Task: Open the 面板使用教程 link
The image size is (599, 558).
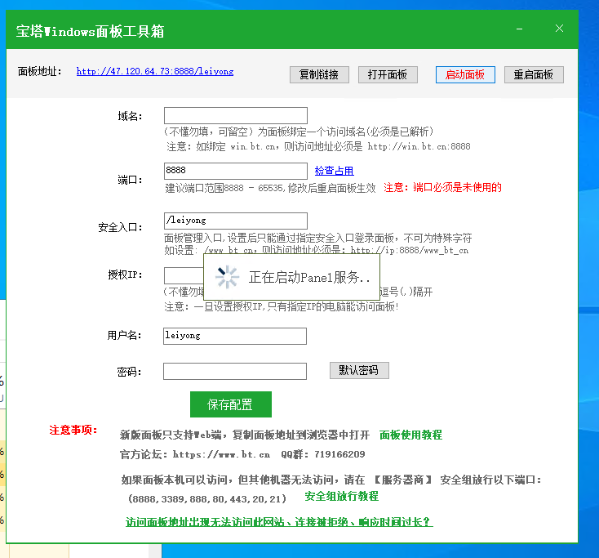Action: [410, 435]
